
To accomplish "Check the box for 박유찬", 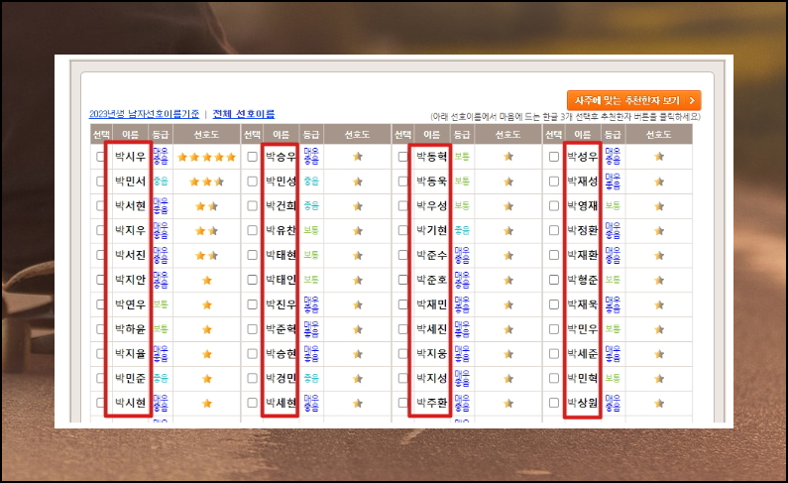I will point(253,231).
